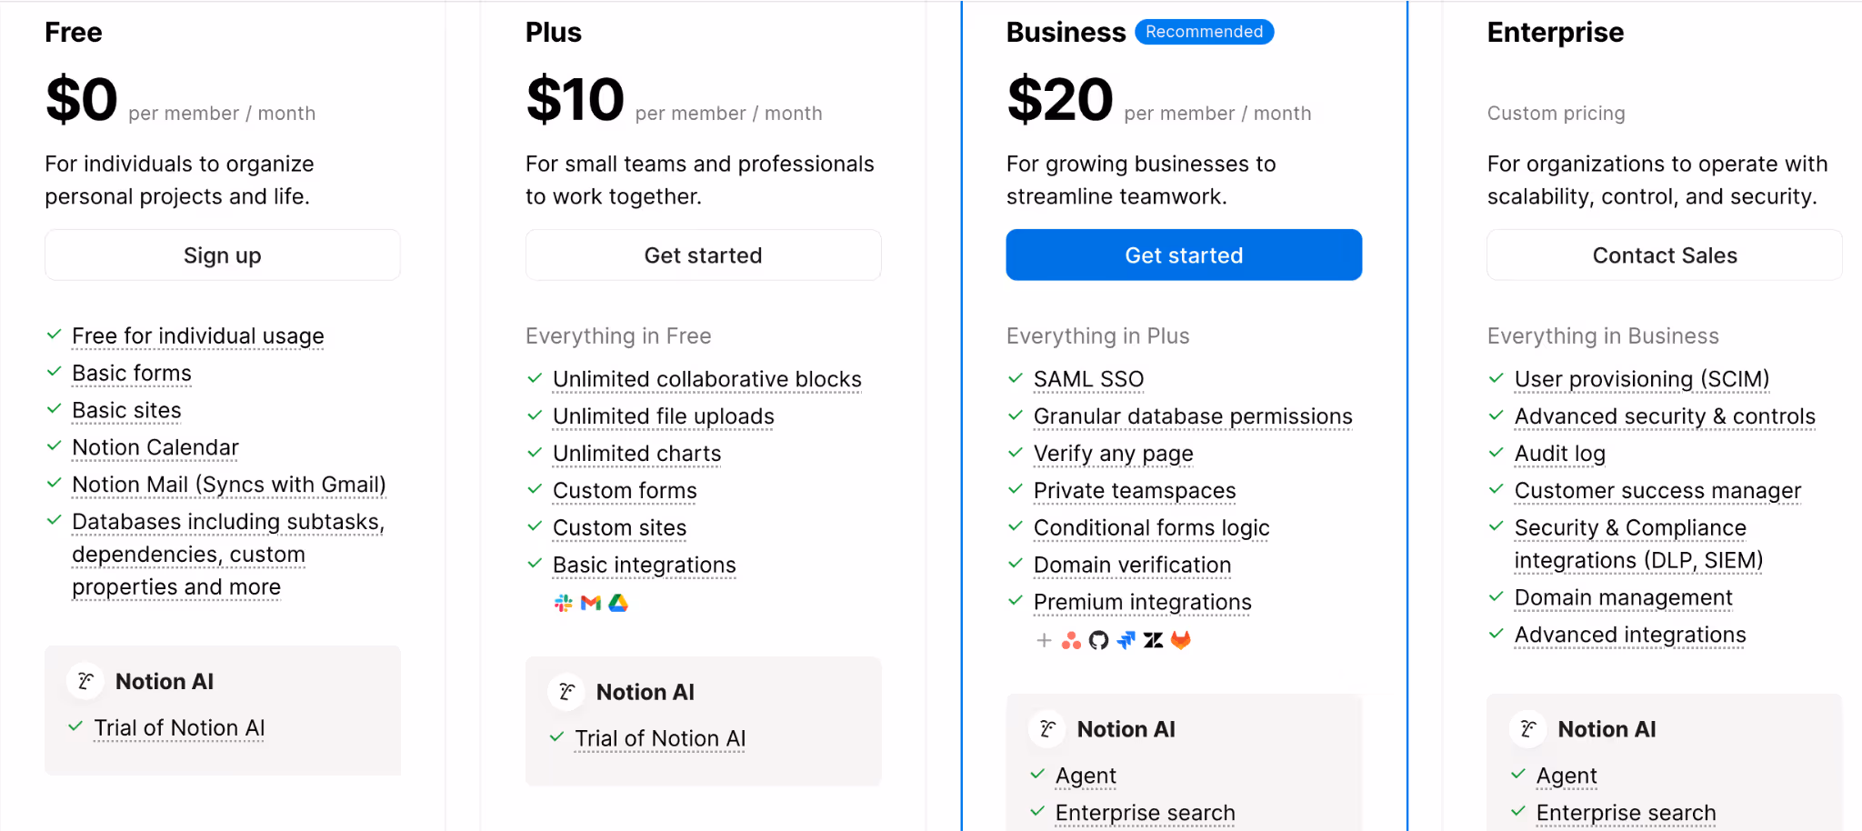This screenshot has height=831, width=1862.
Task: Open the SAML SSO feature link
Action: (x=1088, y=379)
